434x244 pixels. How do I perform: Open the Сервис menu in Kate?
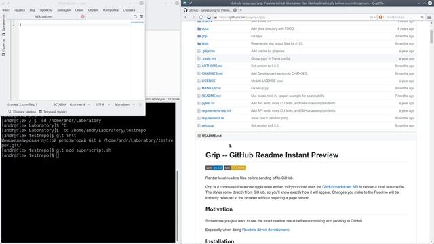(x=94, y=10)
